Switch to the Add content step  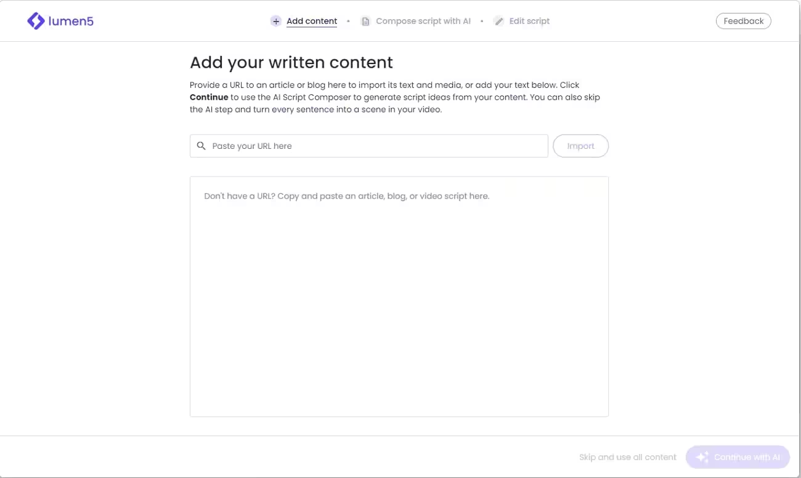(312, 22)
